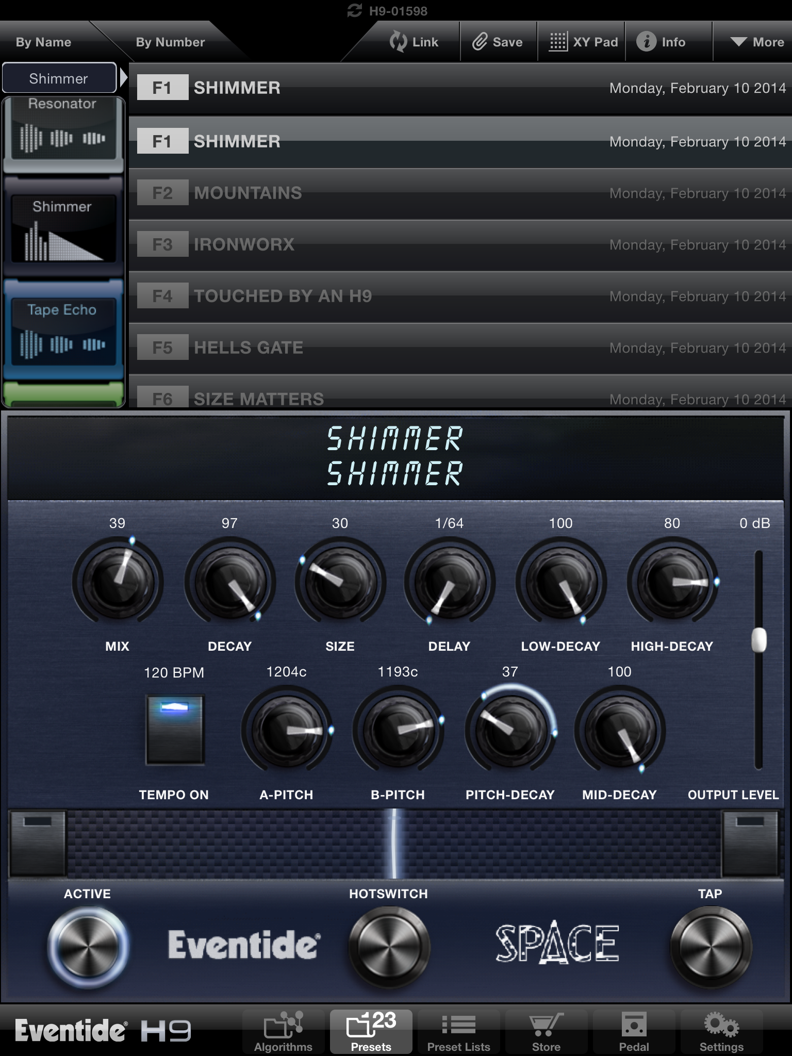The width and height of the screenshot is (792, 1056).
Task: Click the LOW-DECAY knob
Action: coord(561,581)
